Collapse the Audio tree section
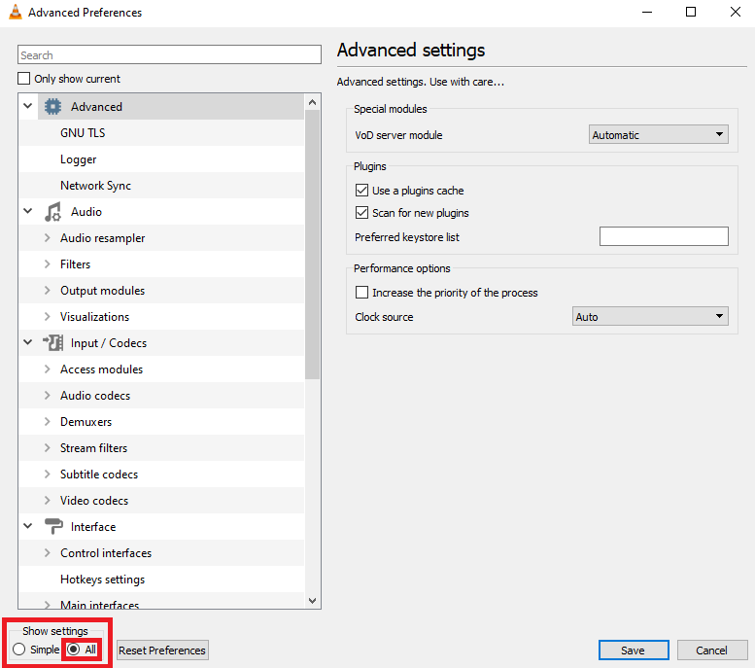The width and height of the screenshot is (755, 668). (28, 211)
